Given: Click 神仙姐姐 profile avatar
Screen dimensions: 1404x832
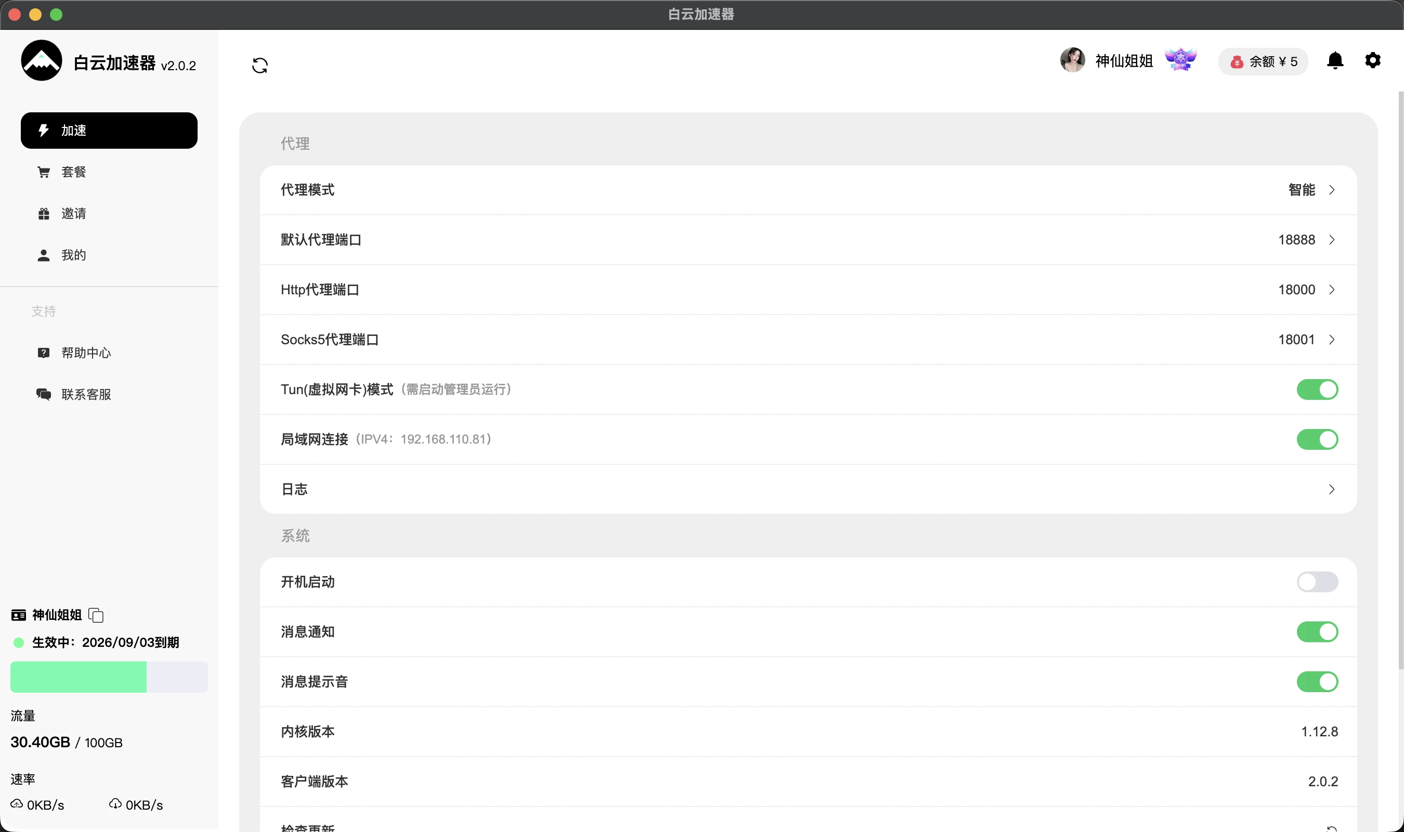Looking at the screenshot, I should [x=1072, y=60].
